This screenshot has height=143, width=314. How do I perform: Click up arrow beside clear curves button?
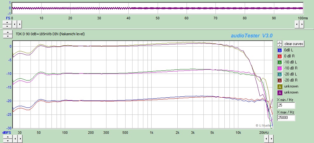pyautogui.click(x=279, y=42)
